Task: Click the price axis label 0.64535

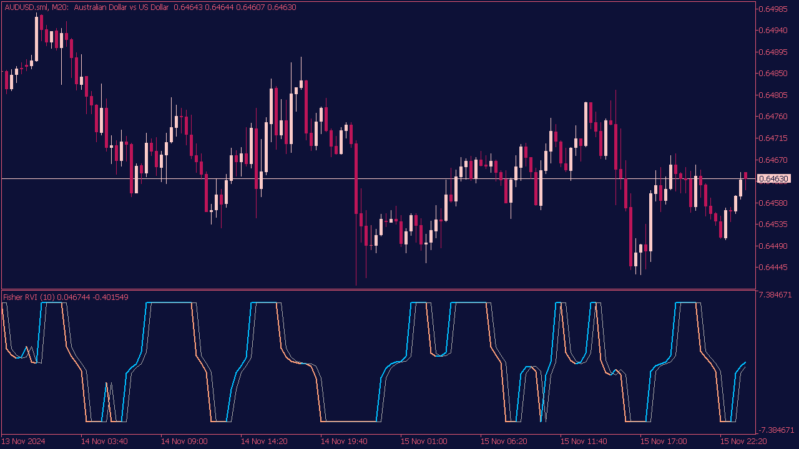Action: pos(772,224)
